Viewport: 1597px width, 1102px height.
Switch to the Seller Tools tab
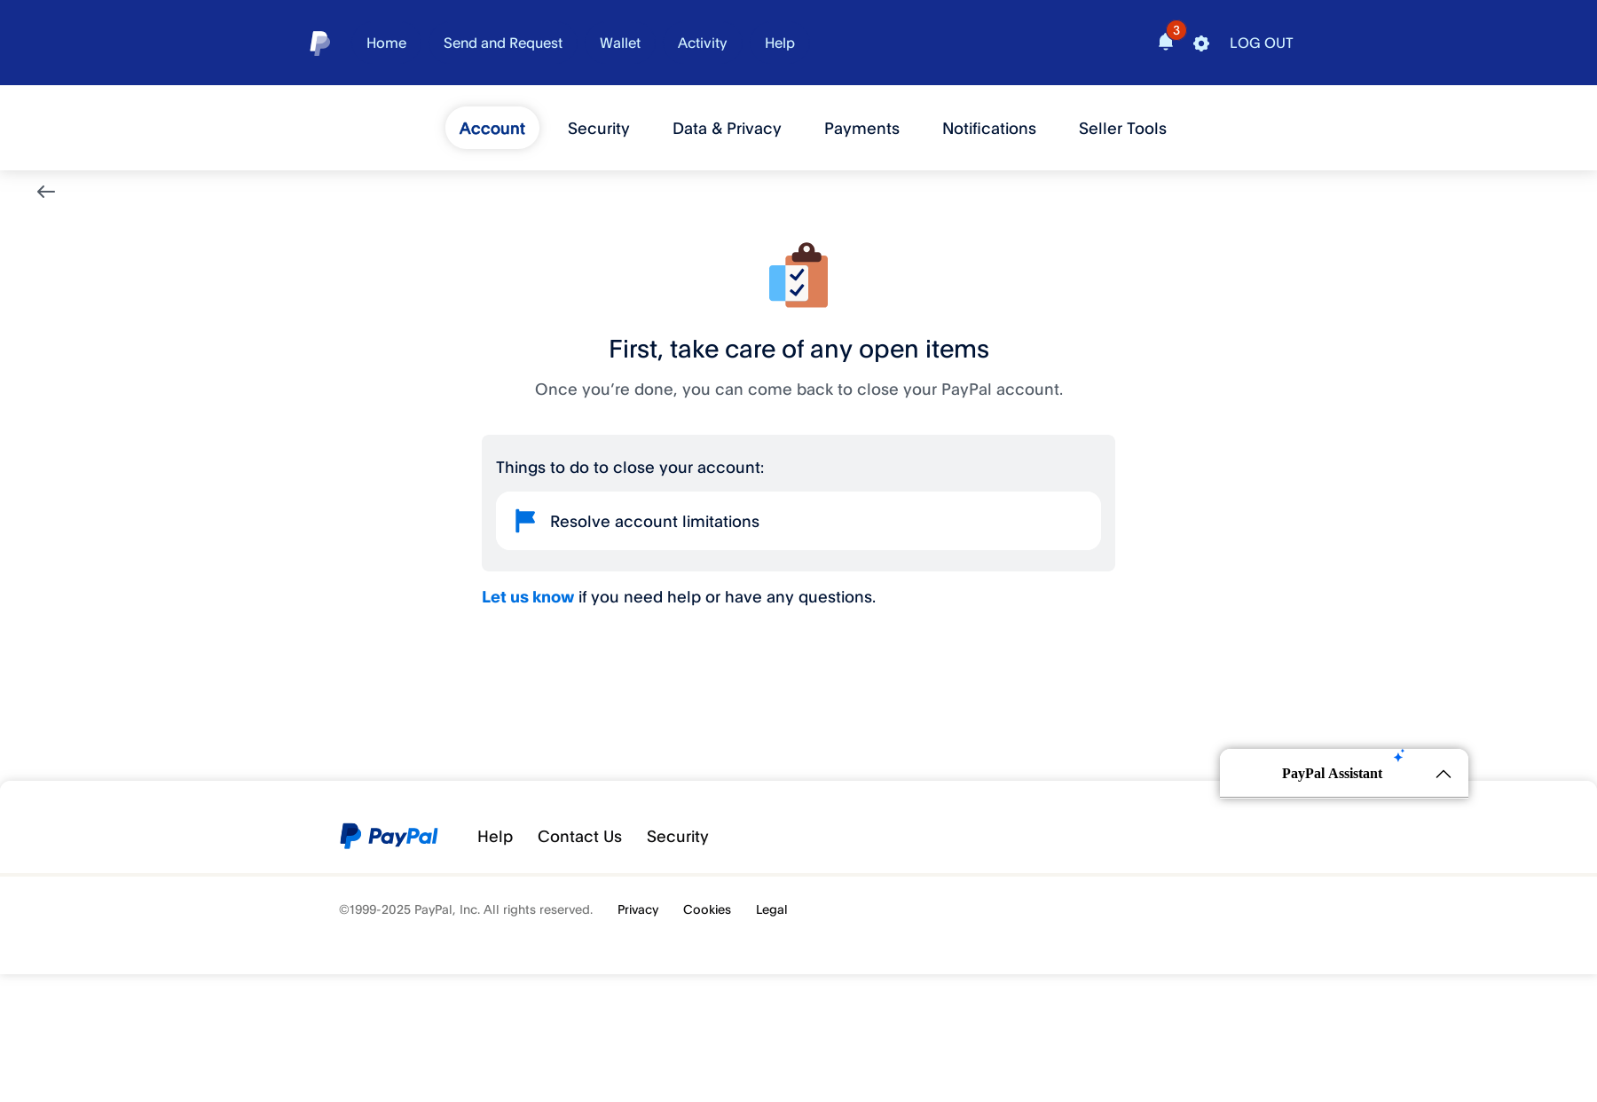(x=1122, y=128)
